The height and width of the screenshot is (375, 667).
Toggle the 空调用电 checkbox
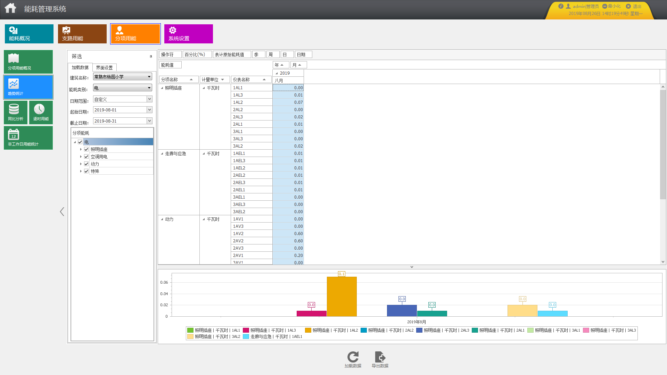point(87,157)
